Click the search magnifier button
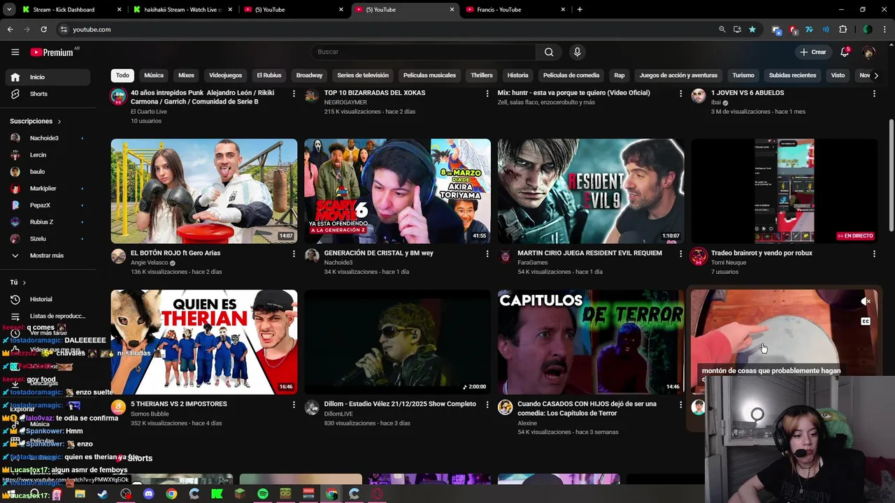Viewport: 895px width, 503px height. (x=549, y=52)
